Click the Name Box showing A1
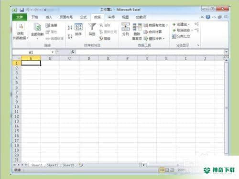 coord(32,52)
